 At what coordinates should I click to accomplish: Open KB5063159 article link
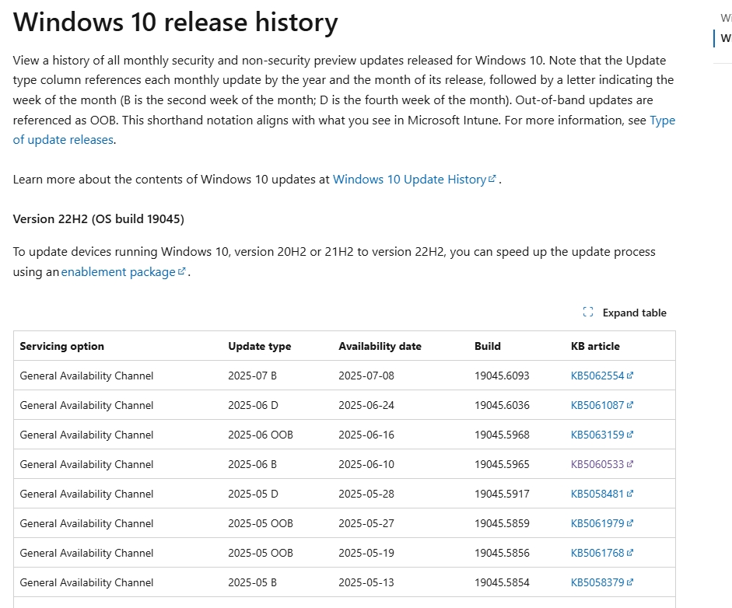click(x=602, y=435)
